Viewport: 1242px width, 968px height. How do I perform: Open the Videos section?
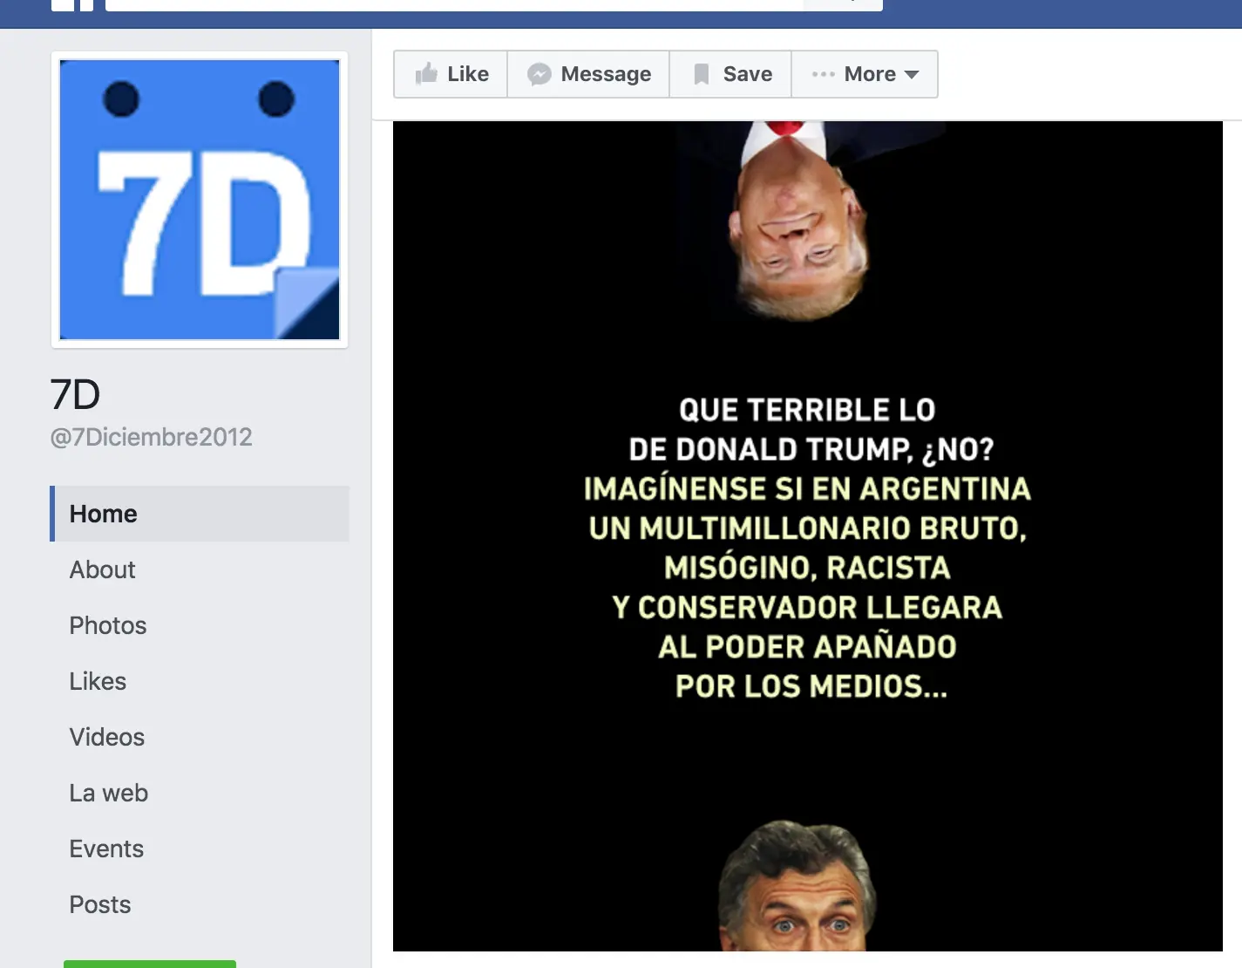click(x=106, y=737)
